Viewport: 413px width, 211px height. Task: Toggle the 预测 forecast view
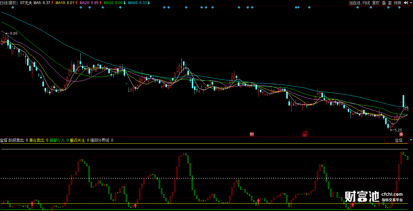(398, 3)
